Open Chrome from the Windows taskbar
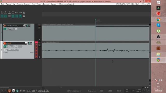166x93 pixels. click(x=158, y=20)
